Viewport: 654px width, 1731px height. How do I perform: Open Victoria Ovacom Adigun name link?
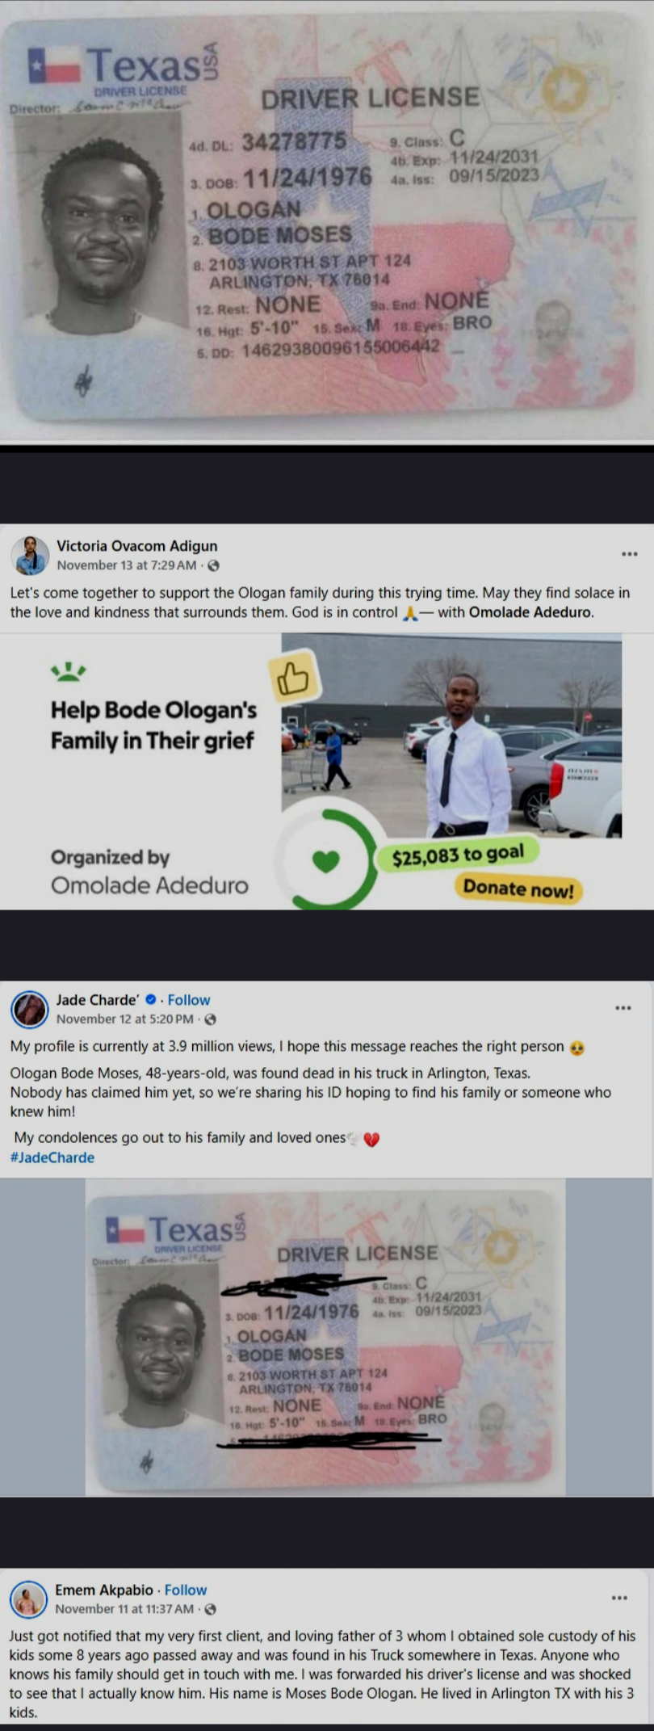click(x=137, y=546)
